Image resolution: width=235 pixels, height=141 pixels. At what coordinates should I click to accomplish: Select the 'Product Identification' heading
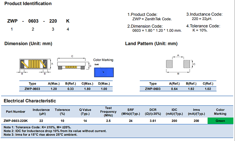(28, 4)
